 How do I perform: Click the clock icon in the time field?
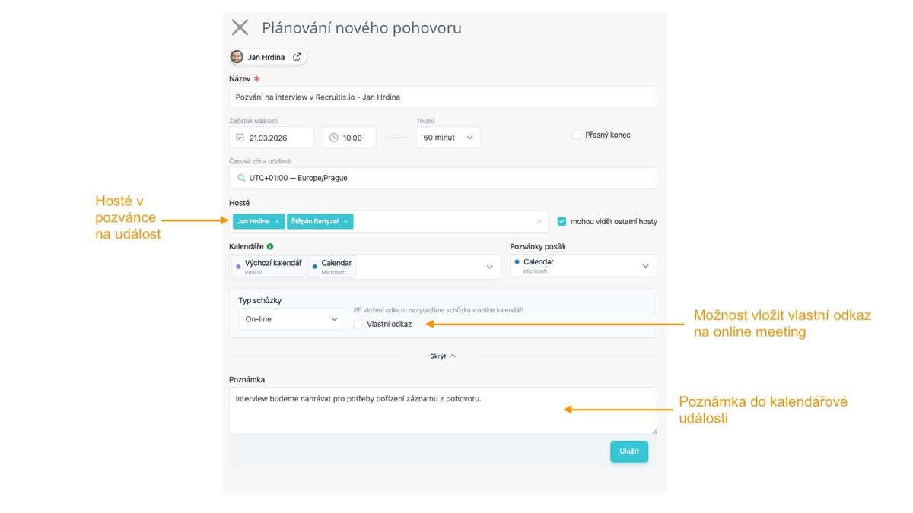[333, 138]
